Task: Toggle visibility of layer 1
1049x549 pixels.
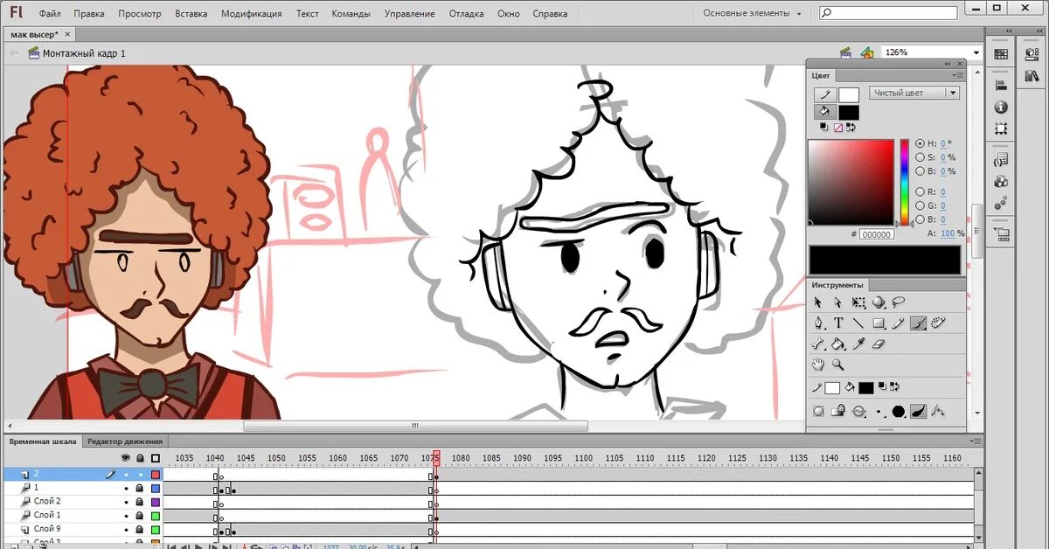Action: 126,488
